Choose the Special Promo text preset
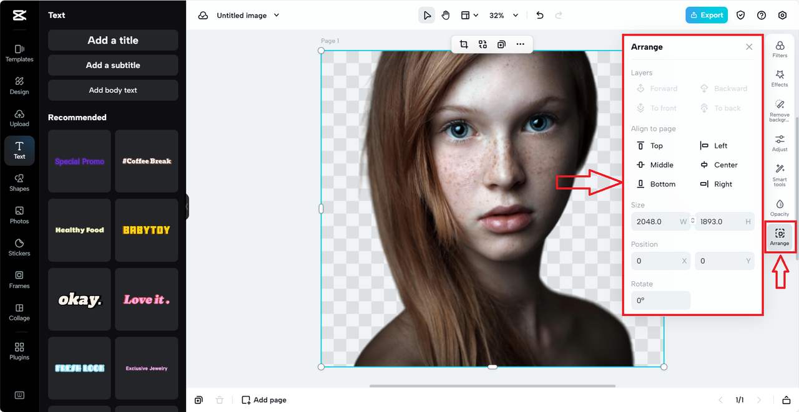The height and width of the screenshot is (412, 799). (x=79, y=161)
